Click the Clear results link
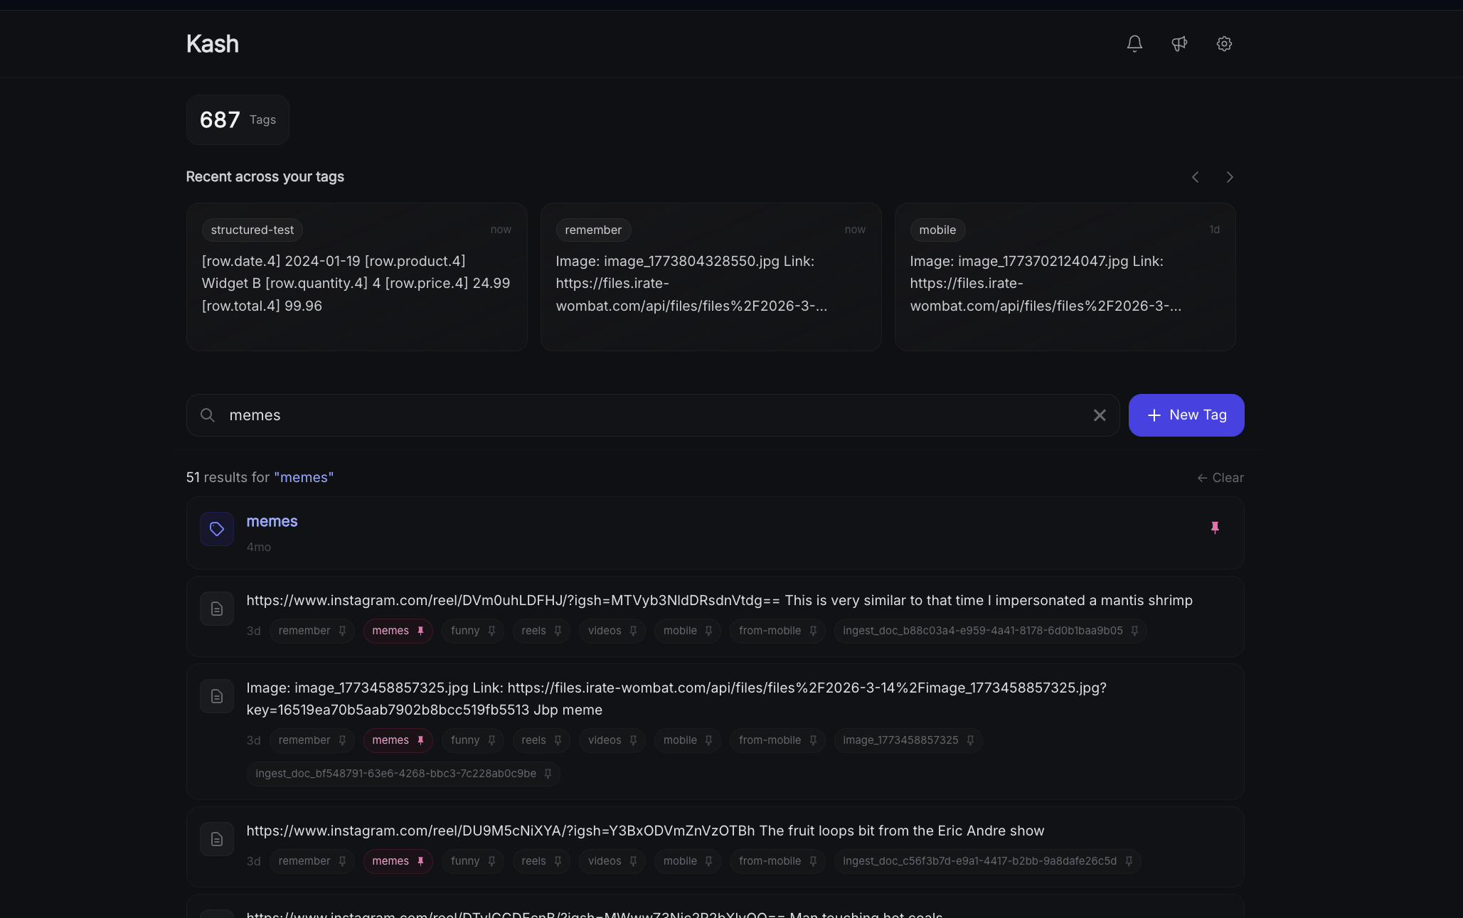Screen dimensions: 1463x918 (1220, 478)
